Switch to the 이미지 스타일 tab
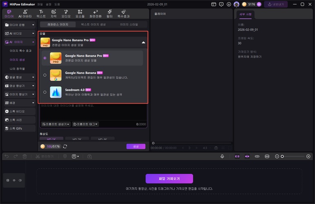Viewport: 315px width, 204px height. (x=129, y=24)
